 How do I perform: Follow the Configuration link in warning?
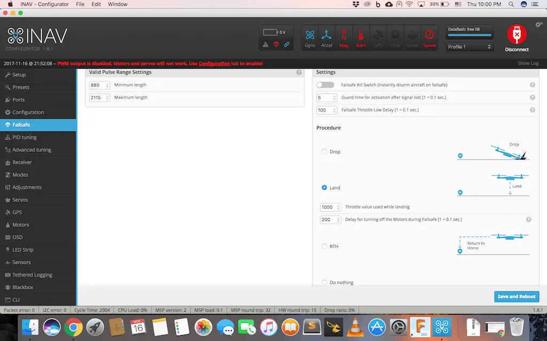[214, 63]
